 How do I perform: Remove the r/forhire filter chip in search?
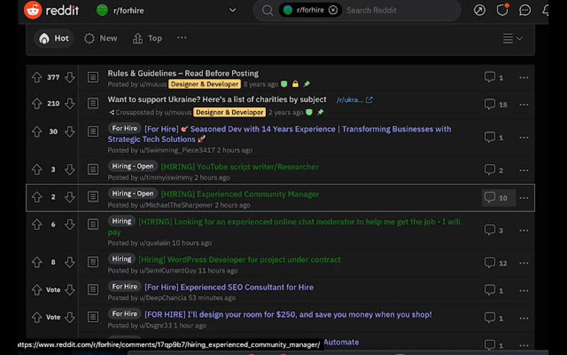(333, 9)
